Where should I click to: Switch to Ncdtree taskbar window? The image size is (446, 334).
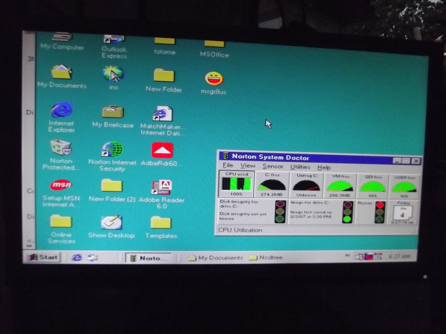pos(266,257)
